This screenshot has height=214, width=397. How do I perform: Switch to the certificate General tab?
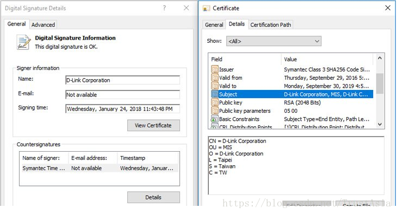point(214,25)
